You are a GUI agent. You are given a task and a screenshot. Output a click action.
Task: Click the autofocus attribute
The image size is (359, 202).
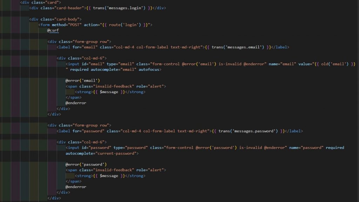point(149,69)
